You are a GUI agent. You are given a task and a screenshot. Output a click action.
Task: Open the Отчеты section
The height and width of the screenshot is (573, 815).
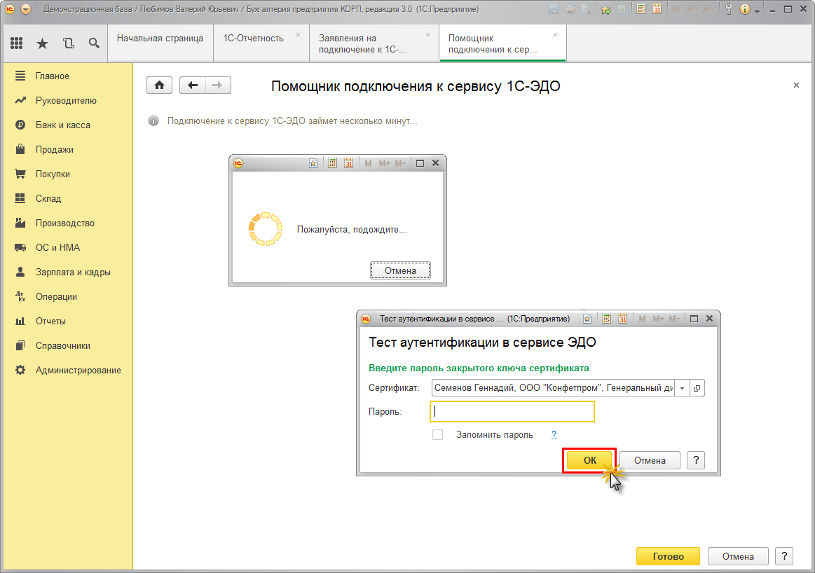(67, 321)
